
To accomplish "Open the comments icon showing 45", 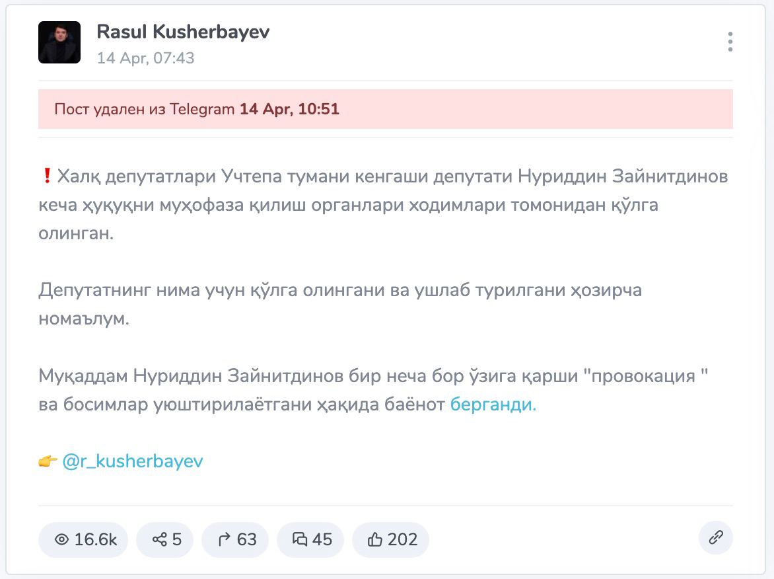I will (x=300, y=540).
